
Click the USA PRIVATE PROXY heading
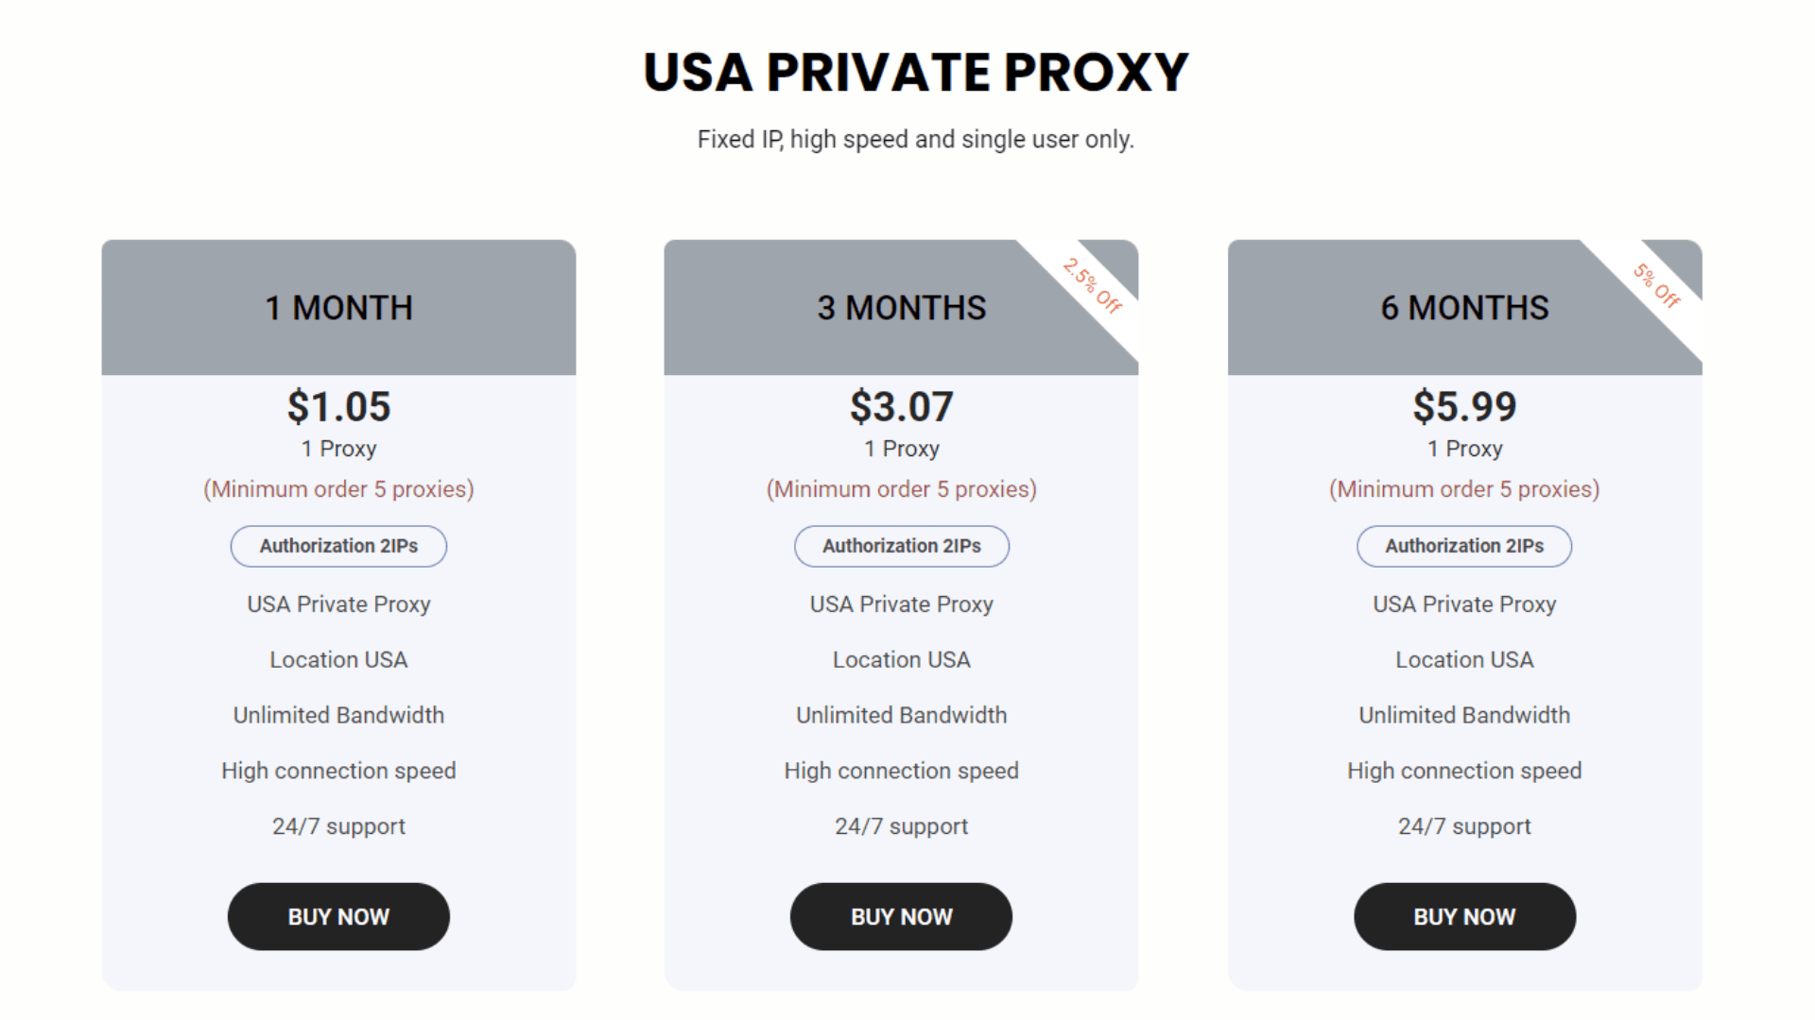point(915,72)
